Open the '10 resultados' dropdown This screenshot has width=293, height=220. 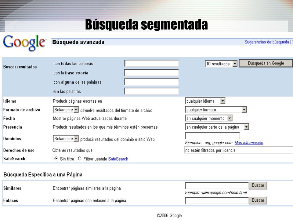coord(221,64)
